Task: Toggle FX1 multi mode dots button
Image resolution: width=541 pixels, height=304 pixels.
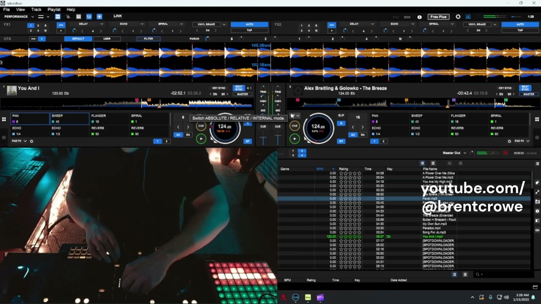Action: tap(61, 25)
